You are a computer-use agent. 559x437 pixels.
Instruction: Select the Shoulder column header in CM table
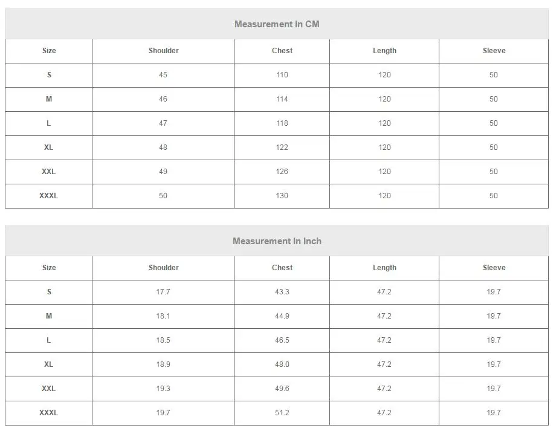[x=163, y=51]
